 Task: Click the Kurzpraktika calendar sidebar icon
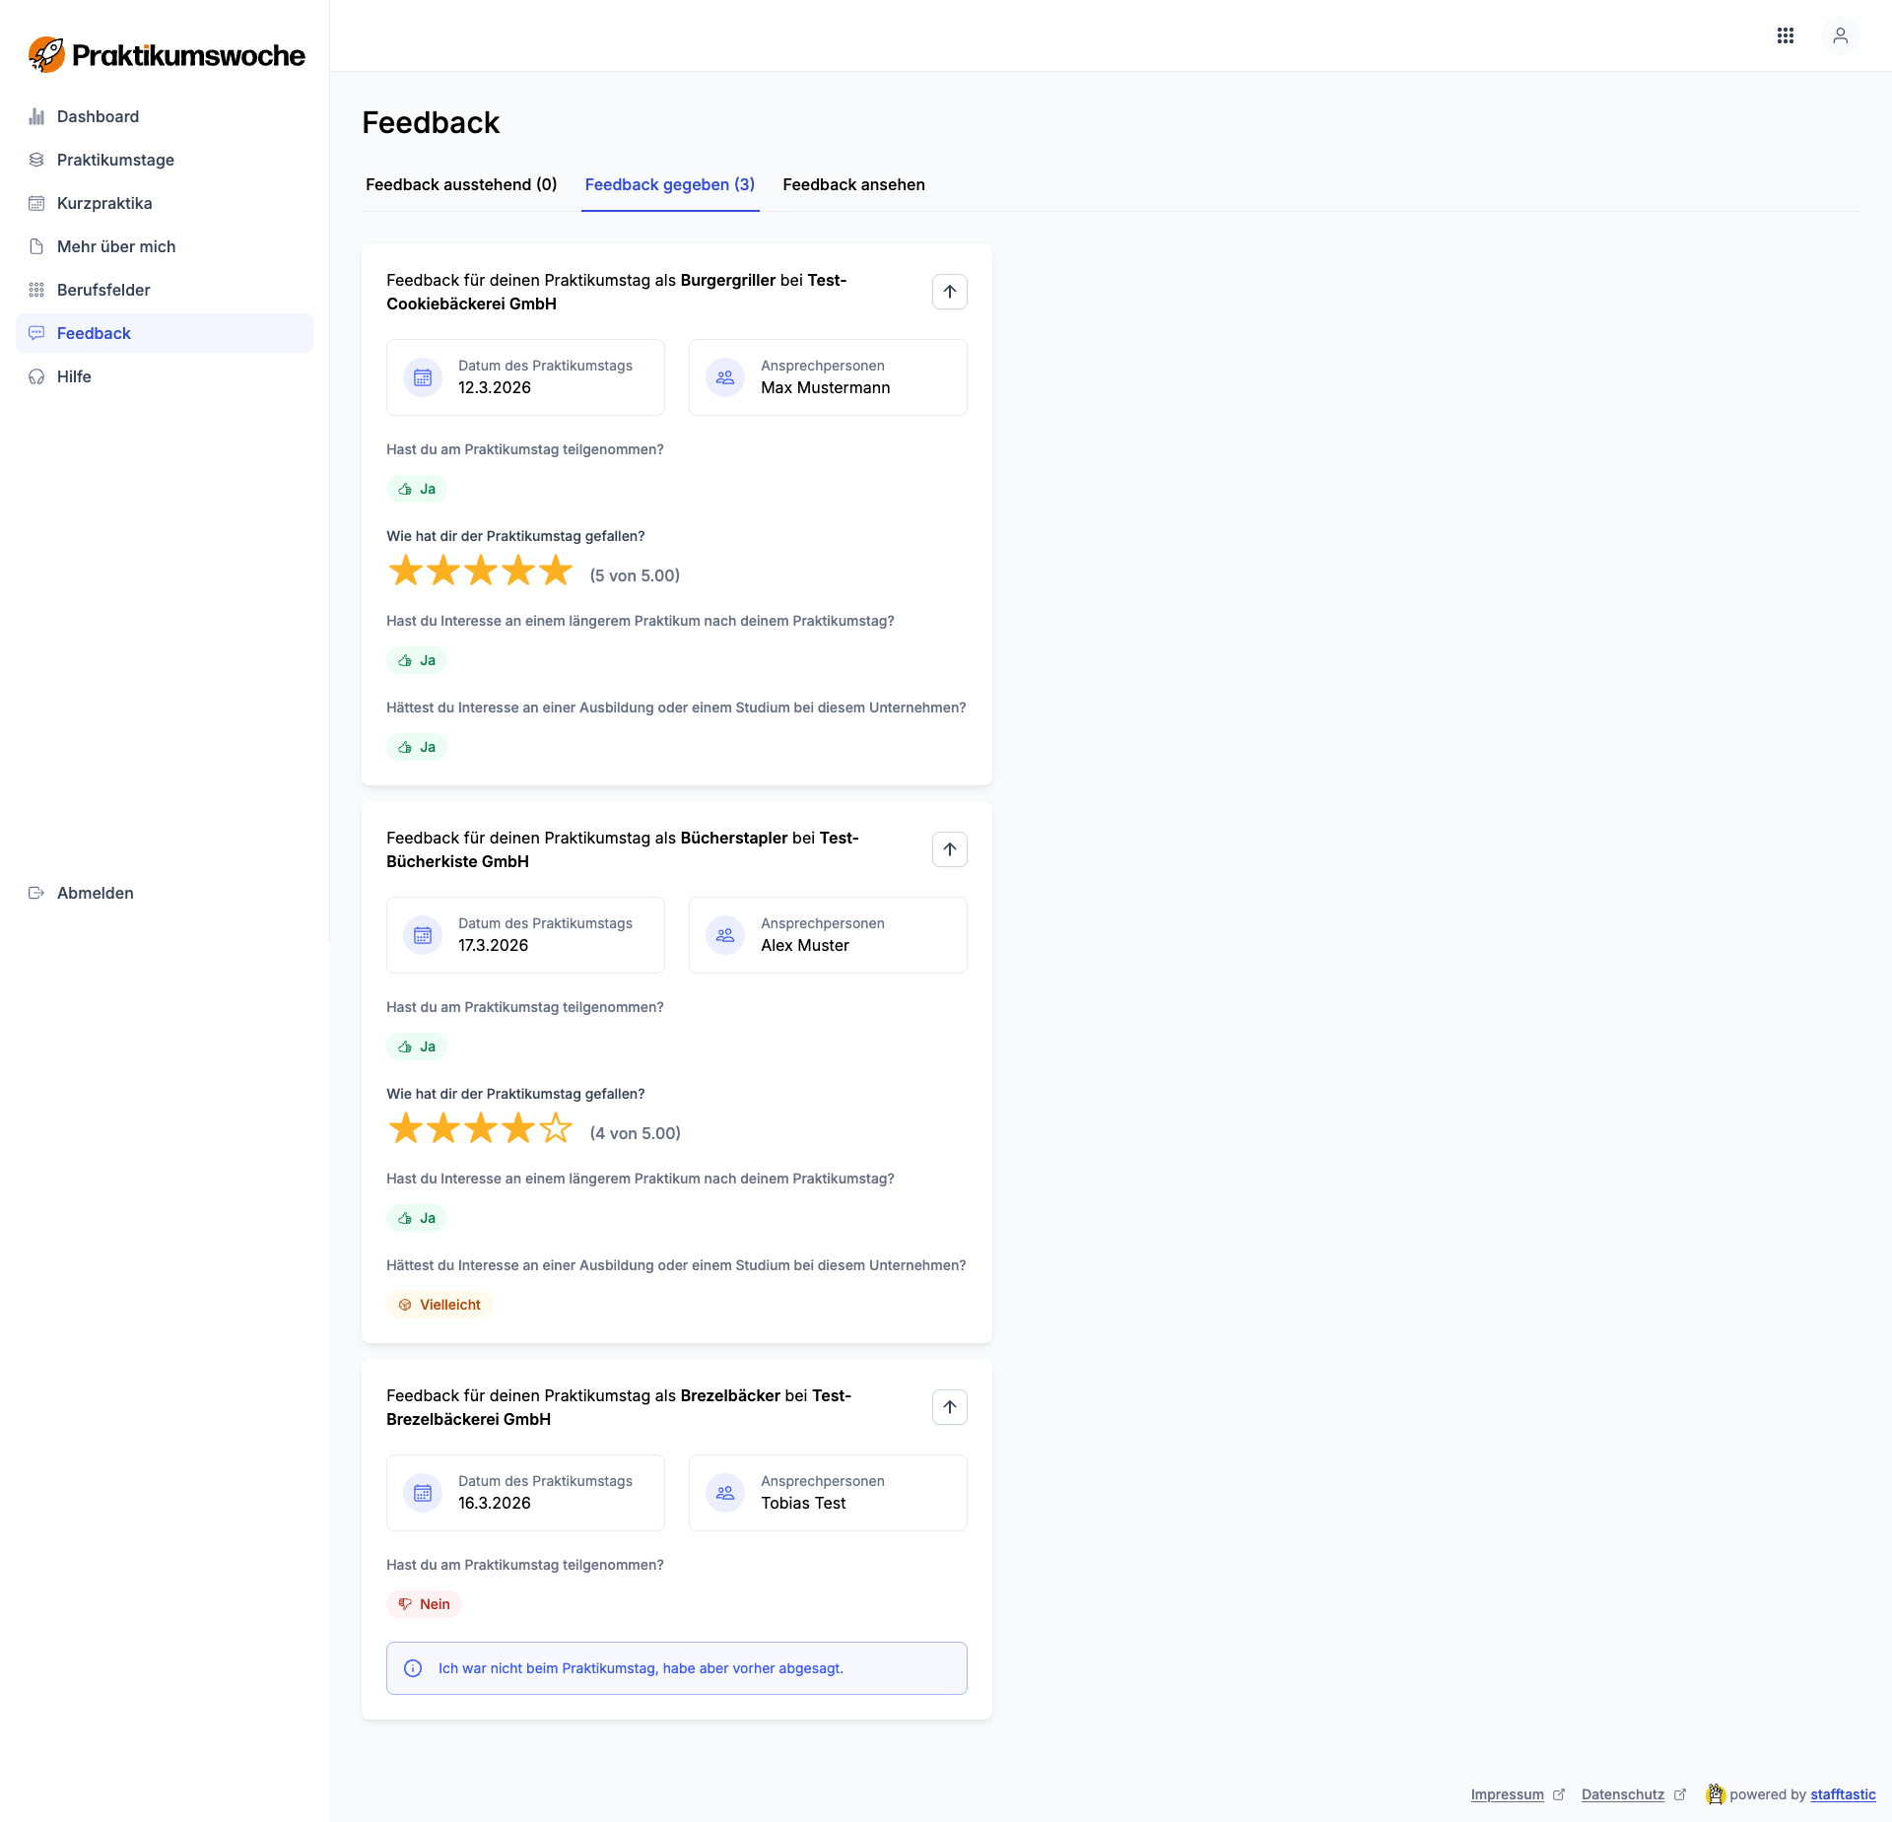tap(36, 203)
